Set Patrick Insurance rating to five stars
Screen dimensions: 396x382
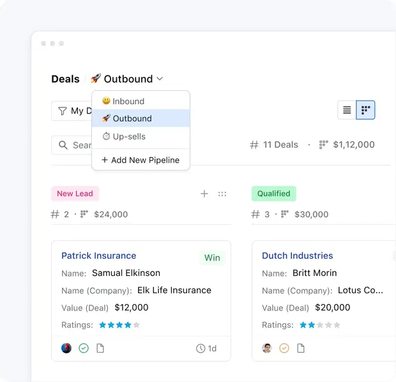click(137, 325)
